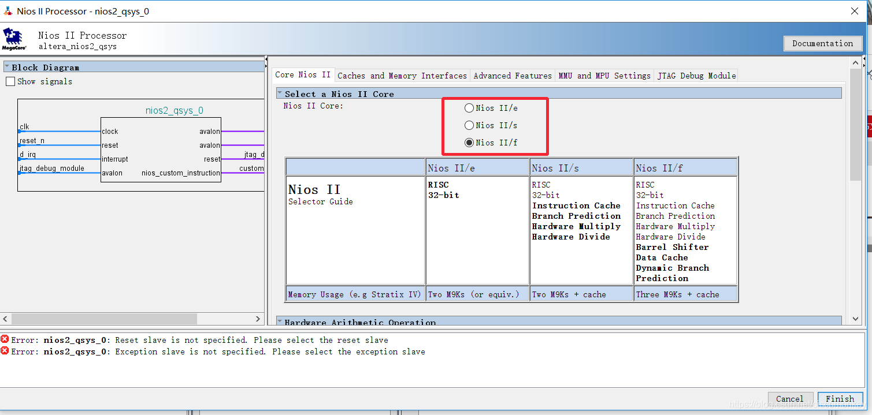
Task: Click the Documentation button
Action: [x=822, y=43]
